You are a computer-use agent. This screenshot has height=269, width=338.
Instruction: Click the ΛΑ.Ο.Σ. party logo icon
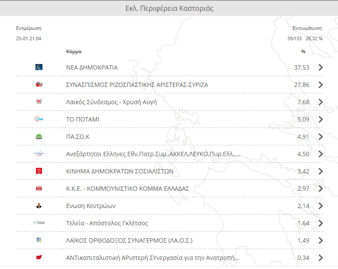point(39,240)
